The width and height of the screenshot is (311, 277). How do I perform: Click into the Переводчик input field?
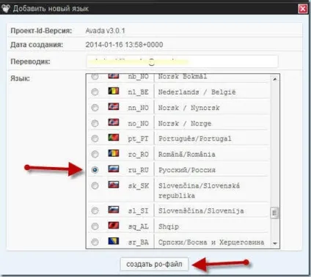(182, 62)
